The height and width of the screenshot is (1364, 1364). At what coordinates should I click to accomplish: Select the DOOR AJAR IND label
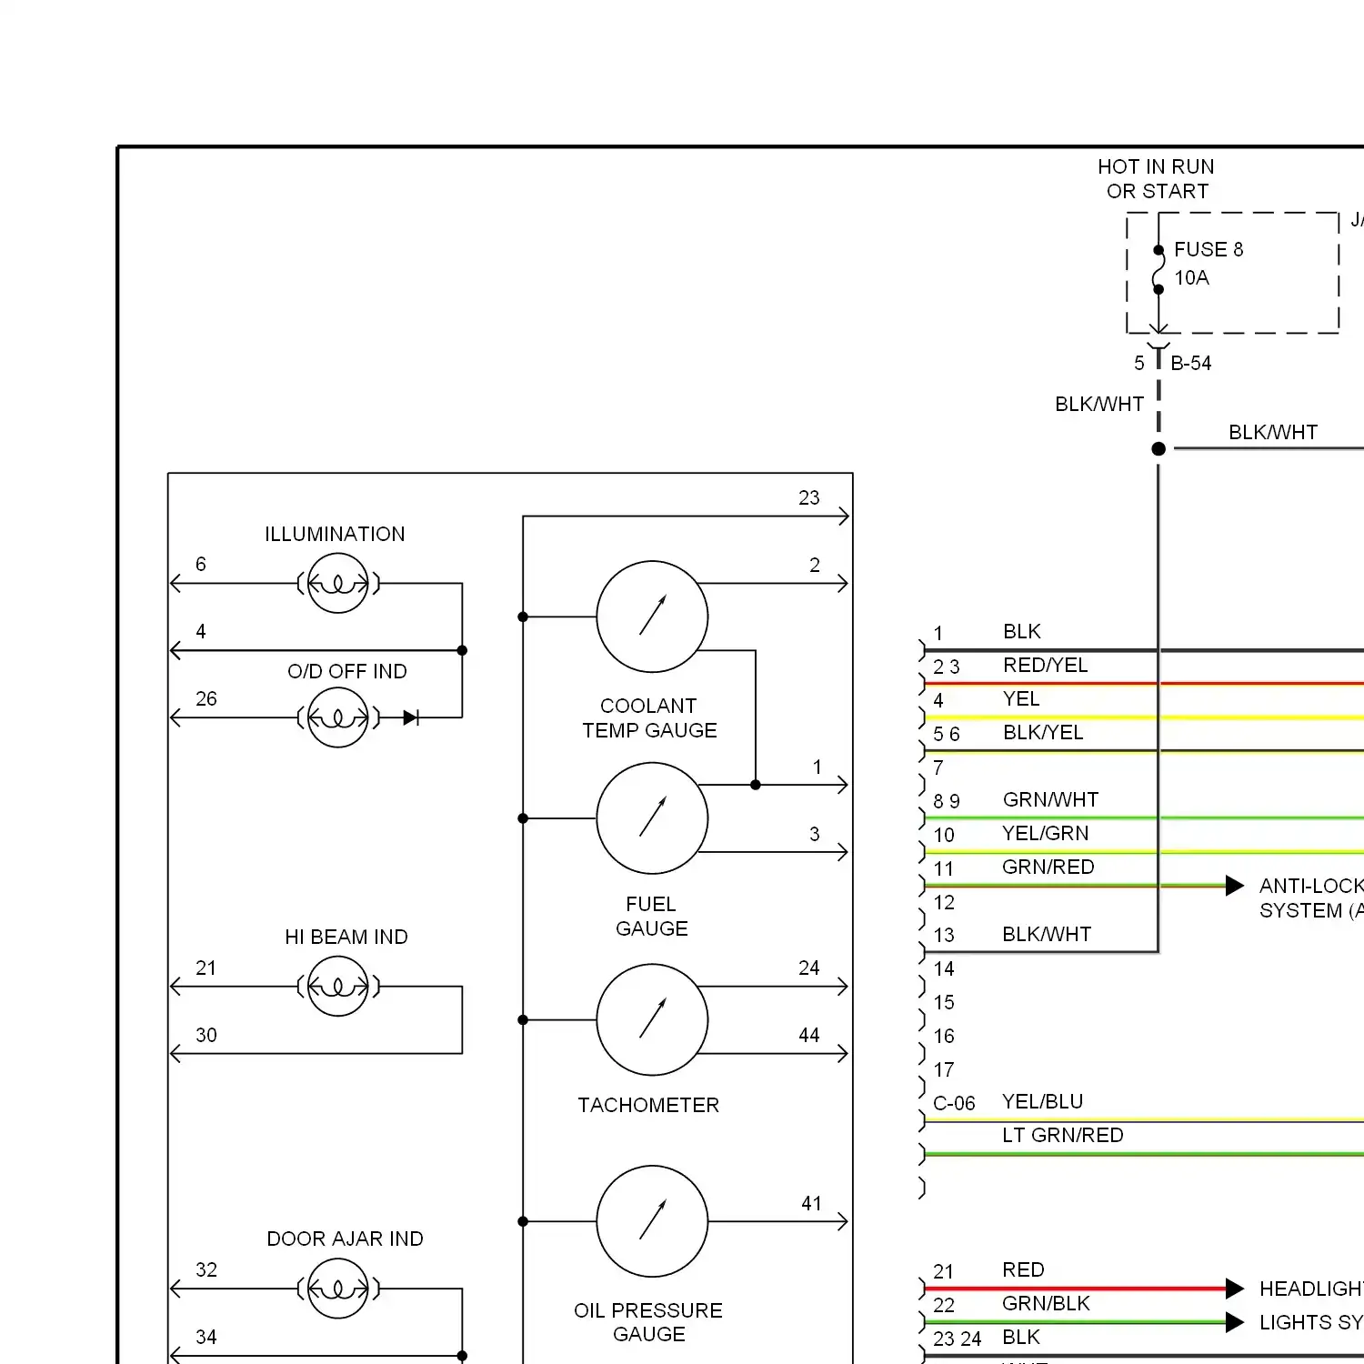(x=345, y=1239)
